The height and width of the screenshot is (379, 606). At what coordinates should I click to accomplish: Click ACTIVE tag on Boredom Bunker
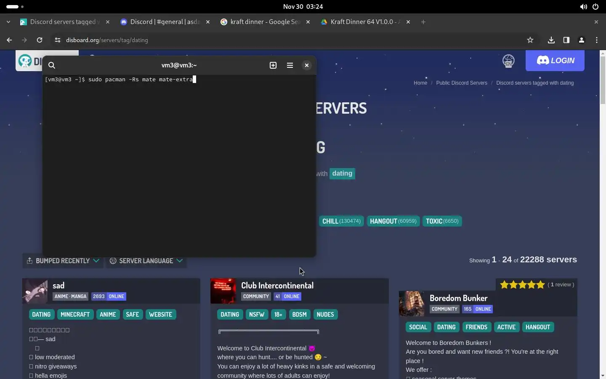pos(506,327)
